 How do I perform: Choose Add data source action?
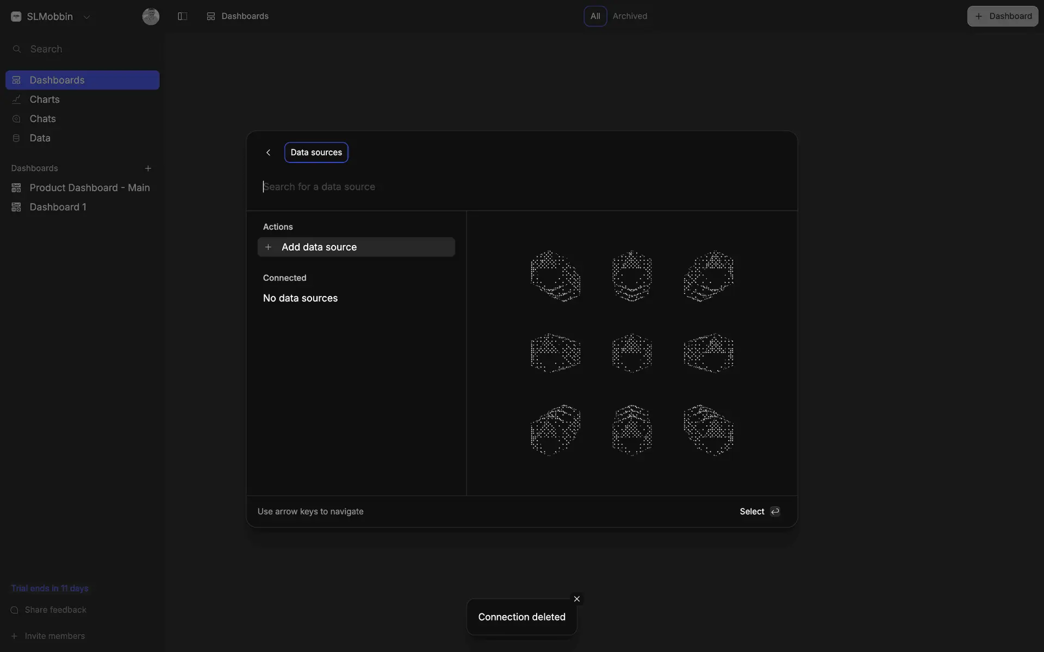click(x=356, y=247)
